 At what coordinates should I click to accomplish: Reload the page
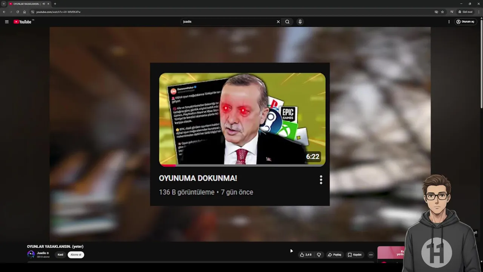point(17,12)
